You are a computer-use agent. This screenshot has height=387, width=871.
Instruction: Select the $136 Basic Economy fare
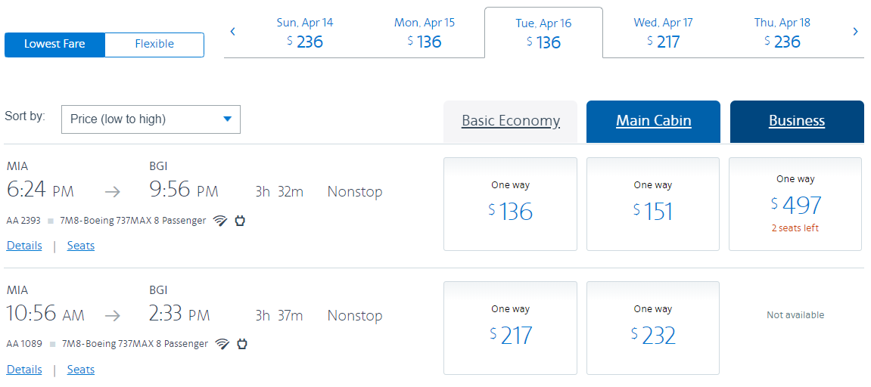pos(511,203)
